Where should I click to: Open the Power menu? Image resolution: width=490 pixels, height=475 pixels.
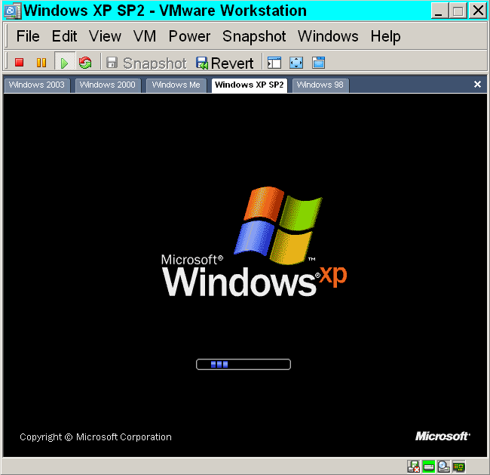pyautogui.click(x=189, y=36)
